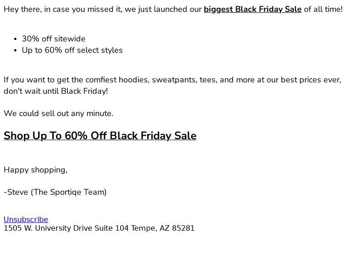The height and width of the screenshot is (273, 364).
Task: Click the 'best prices ever' phrase
Action: pyautogui.click(x=311, y=80)
